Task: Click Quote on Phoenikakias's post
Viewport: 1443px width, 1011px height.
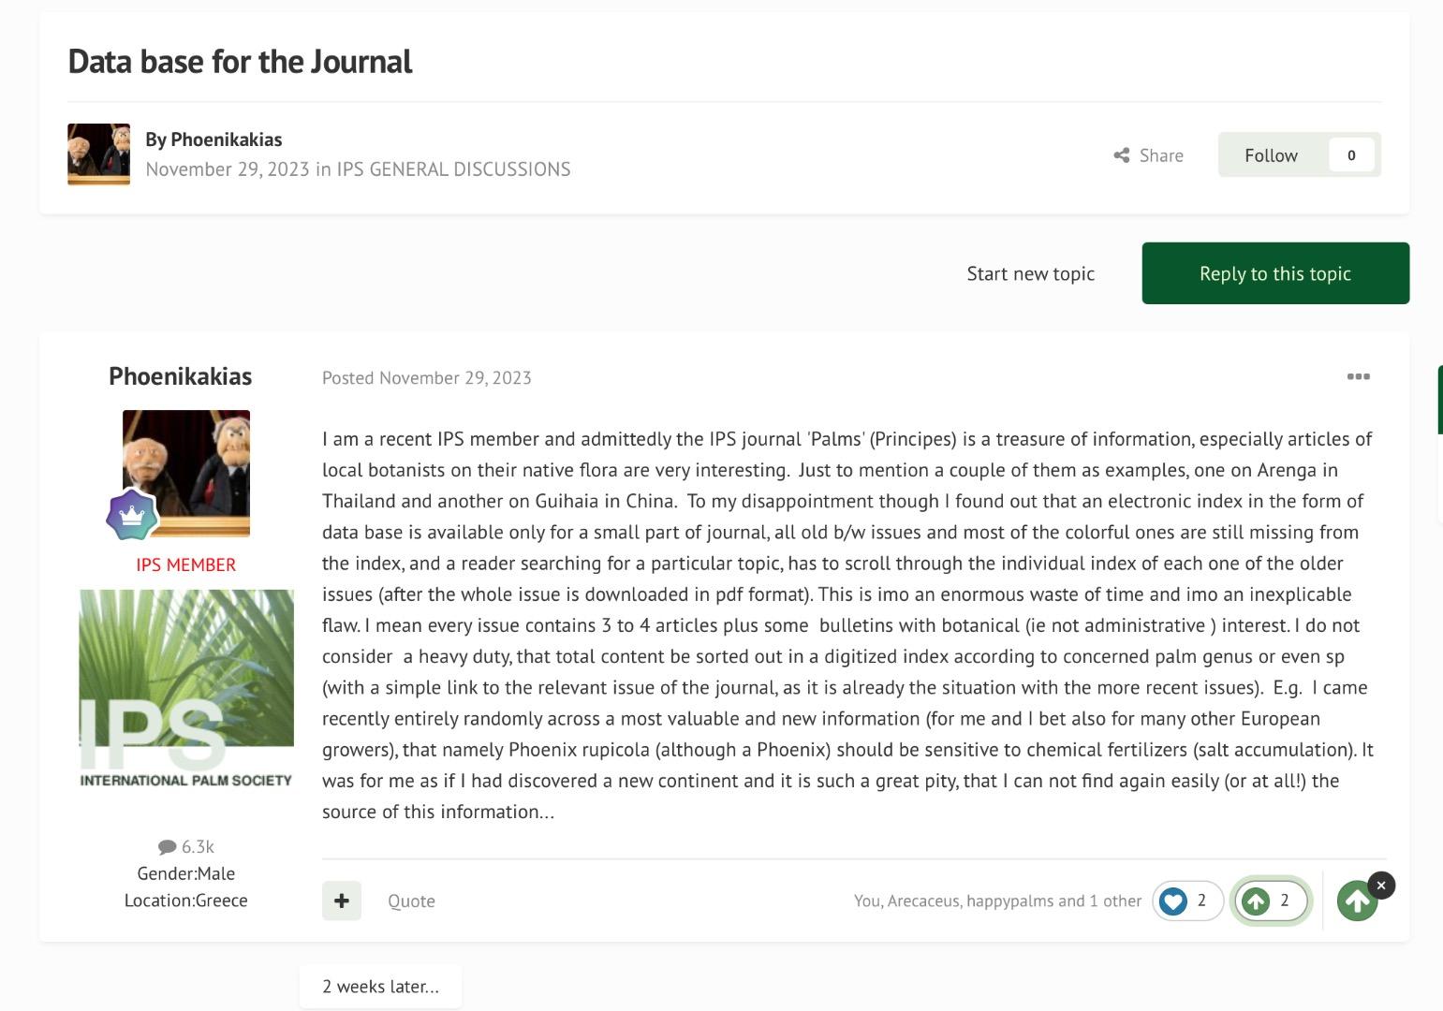Action: pyautogui.click(x=411, y=901)
